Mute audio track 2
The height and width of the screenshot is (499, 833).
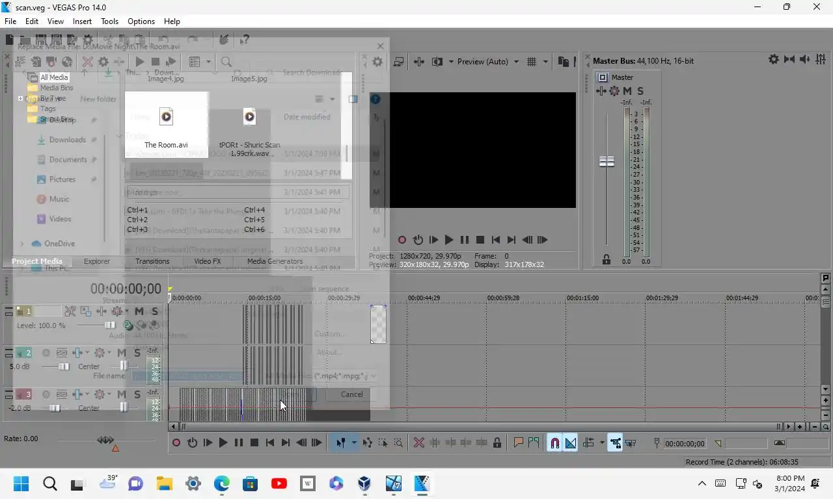click(122, 353)
